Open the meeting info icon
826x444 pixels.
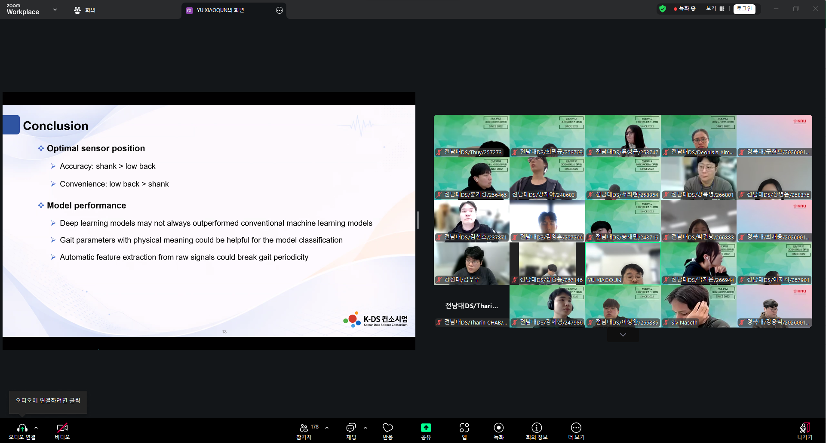tap(536, 428)
